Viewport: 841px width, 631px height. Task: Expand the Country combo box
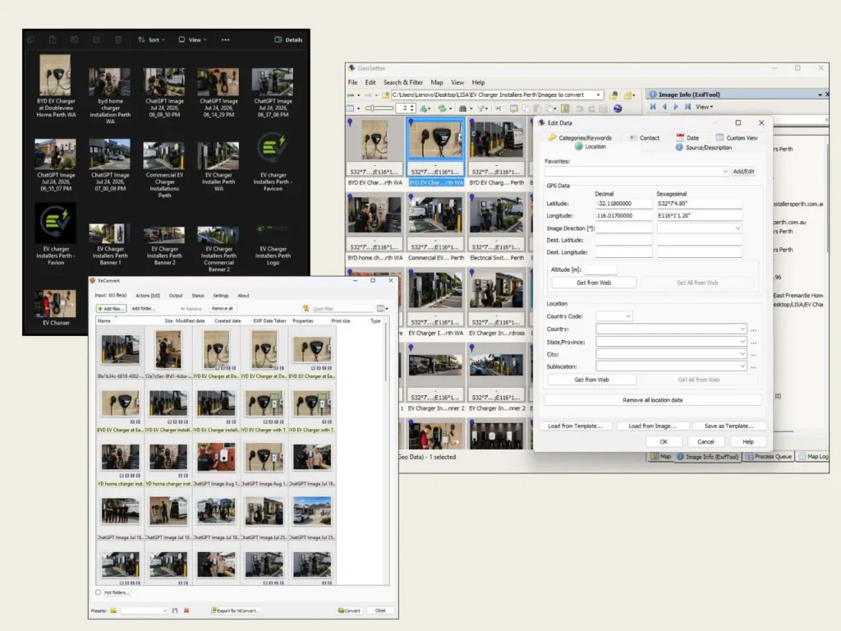[x=742, y=329]
